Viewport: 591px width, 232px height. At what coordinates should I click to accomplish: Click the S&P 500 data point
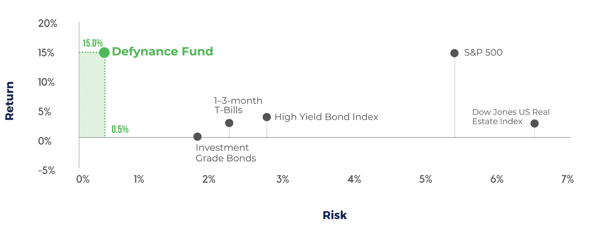coord(454,53)
